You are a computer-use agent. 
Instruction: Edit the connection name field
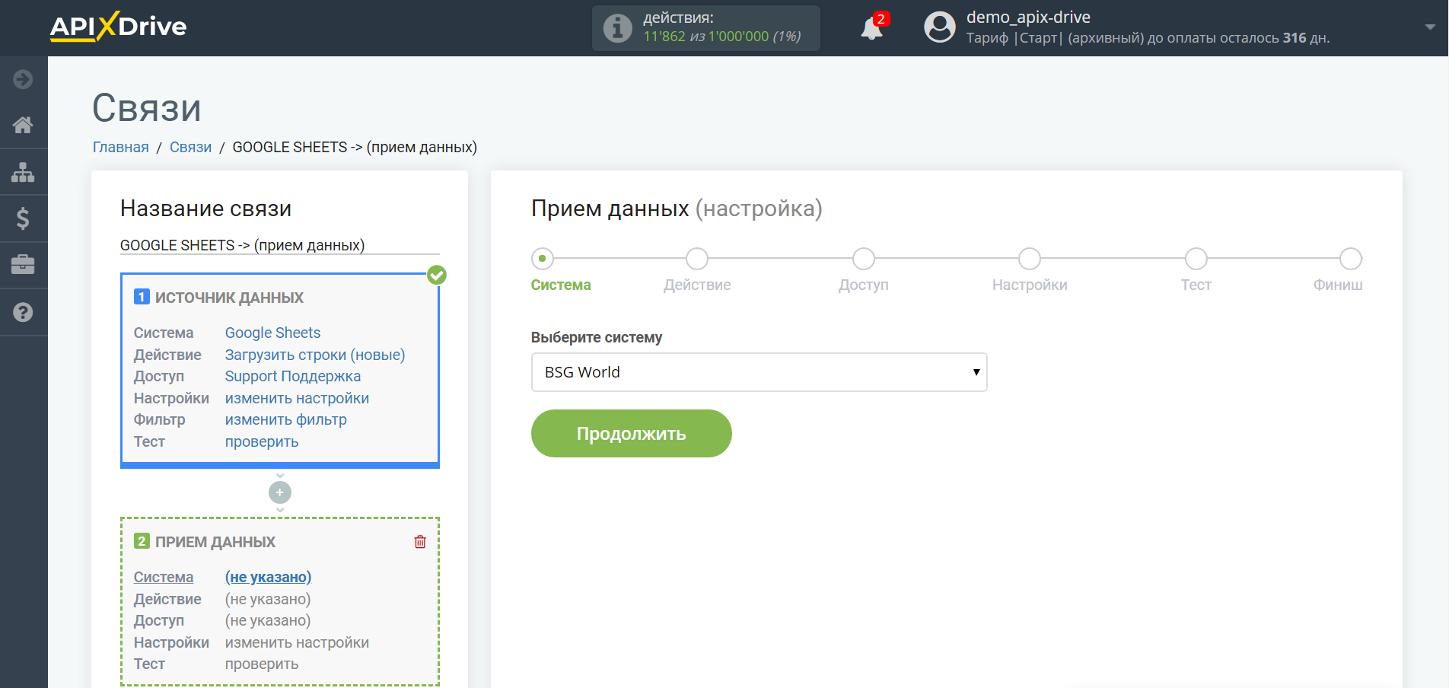click(280, 245)
